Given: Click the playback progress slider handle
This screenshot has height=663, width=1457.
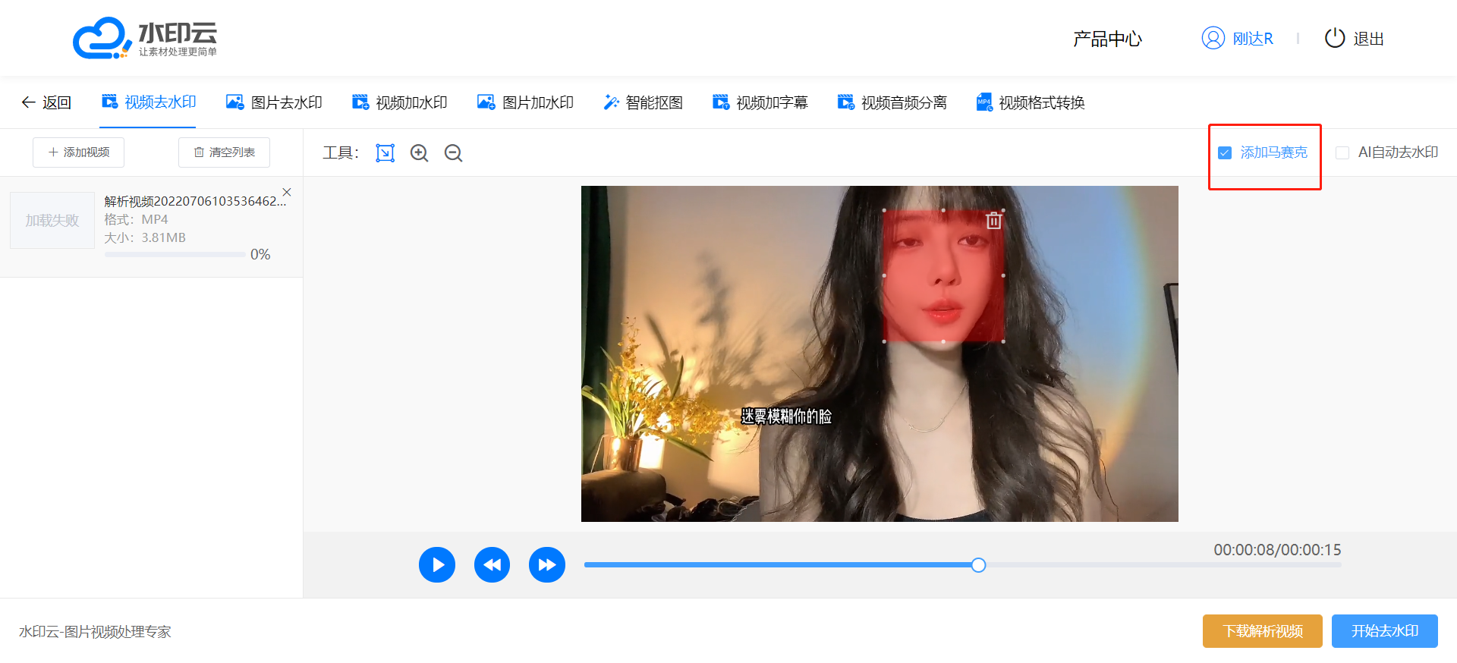Looking at the screenshot, I should tap(979, 565).
